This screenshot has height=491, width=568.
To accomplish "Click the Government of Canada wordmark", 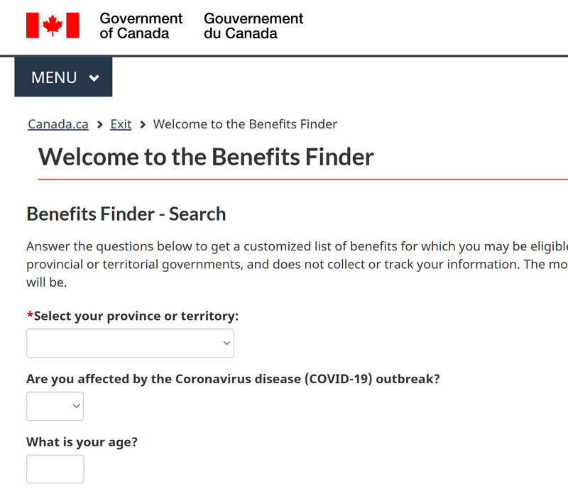I will coord(141,26).
